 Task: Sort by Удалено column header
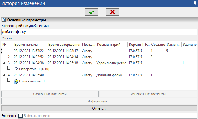189,45
